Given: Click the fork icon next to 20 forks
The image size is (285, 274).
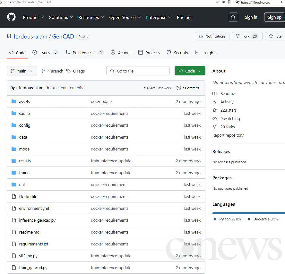Looking at the screenshot, I should coord(215,127).
